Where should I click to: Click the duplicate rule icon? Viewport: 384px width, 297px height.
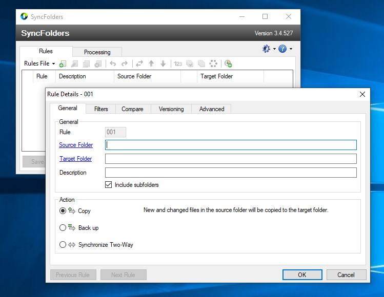[86, 64]
